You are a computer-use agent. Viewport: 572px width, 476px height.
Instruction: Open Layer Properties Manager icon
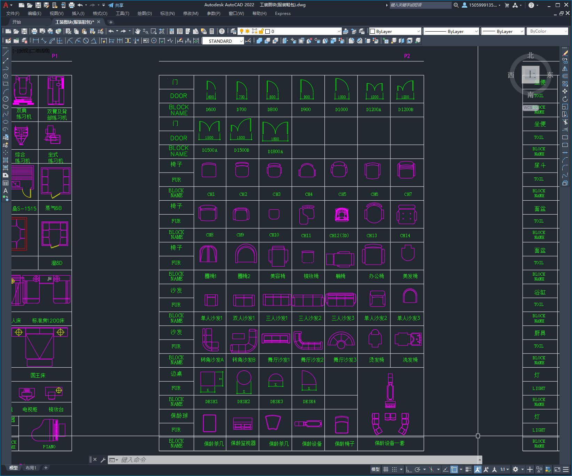click(233, 31)
